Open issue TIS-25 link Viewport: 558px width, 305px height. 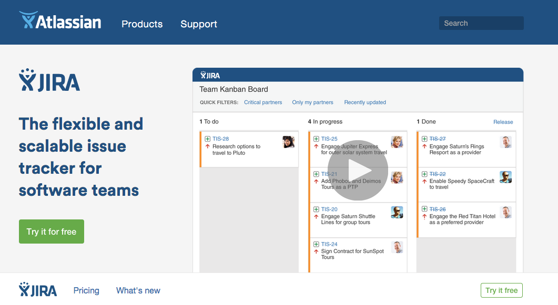tap(329, 139)
